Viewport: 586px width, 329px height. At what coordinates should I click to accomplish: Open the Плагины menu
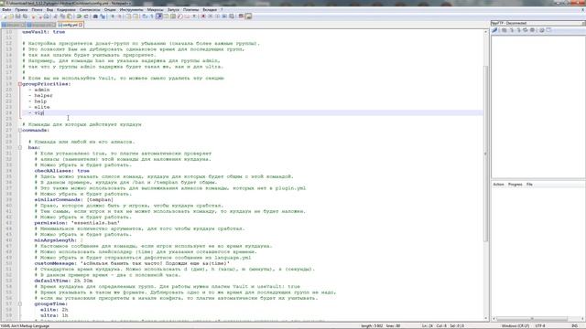point(191,10)
